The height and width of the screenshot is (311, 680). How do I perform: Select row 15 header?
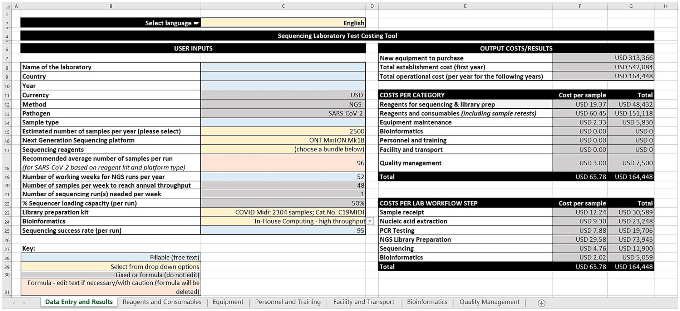[x=7, y=132]
